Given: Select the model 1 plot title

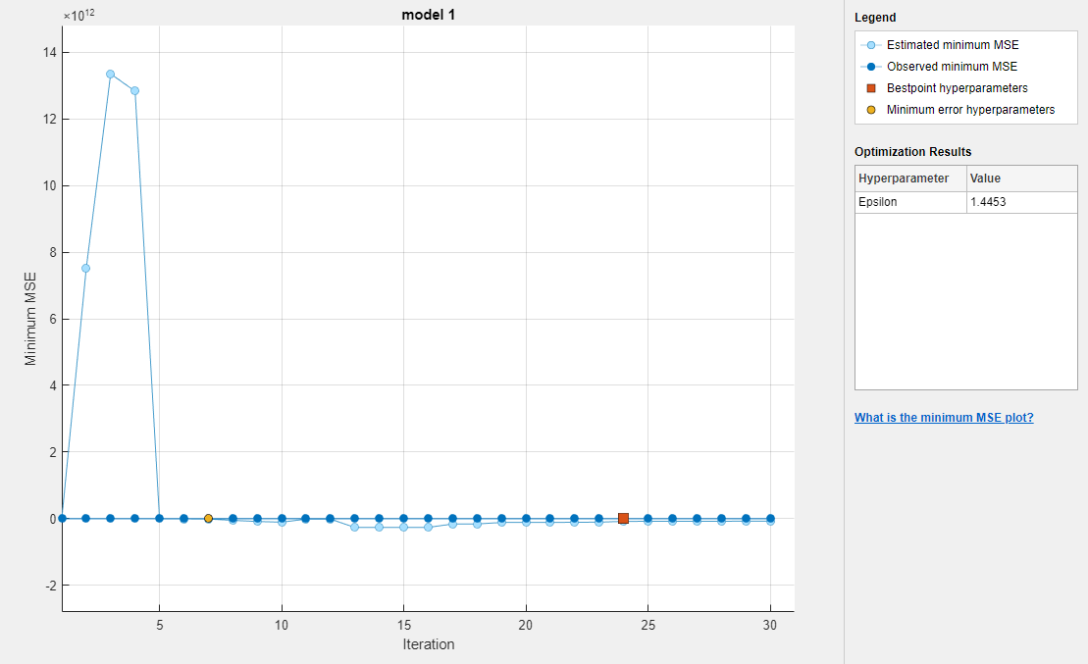Looking at the screenshot, I should [x=426, y=15].
